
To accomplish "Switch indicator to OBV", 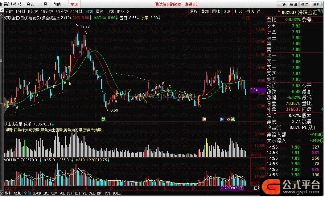I will pyautogui.click(x=54, y=193).
